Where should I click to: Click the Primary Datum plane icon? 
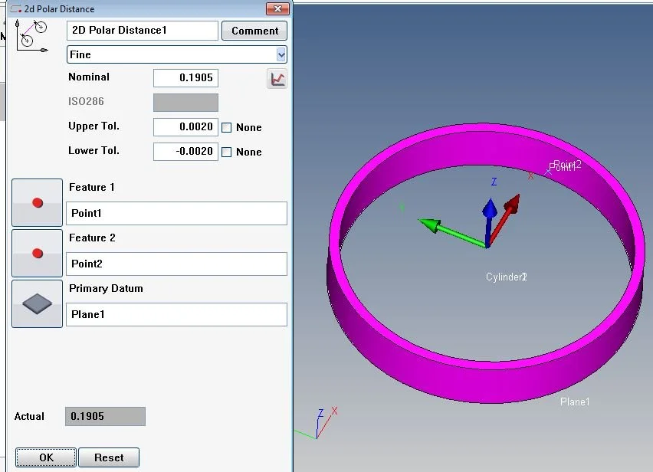(x=37, y=303)
